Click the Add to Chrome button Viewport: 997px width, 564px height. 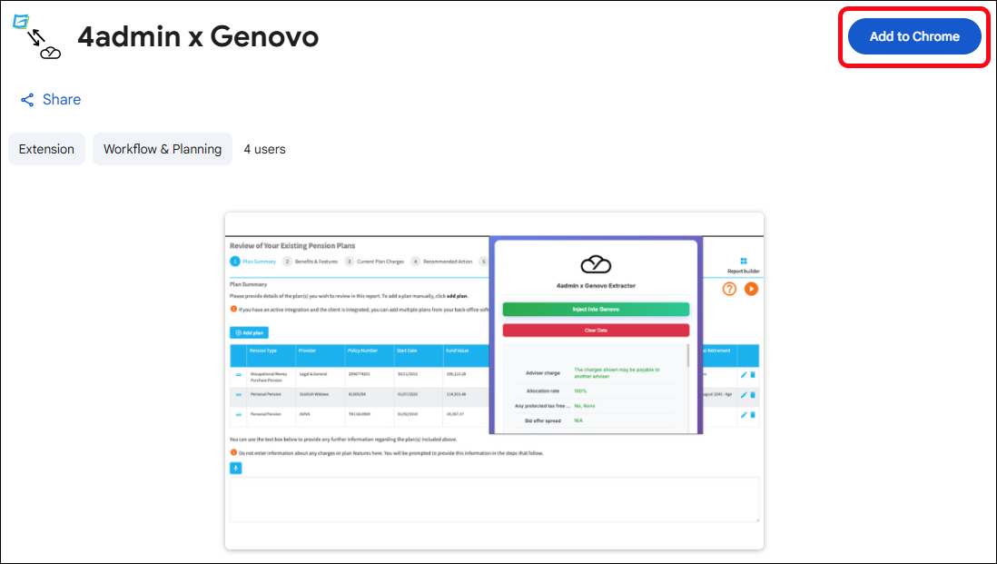[x=914, y=36]
